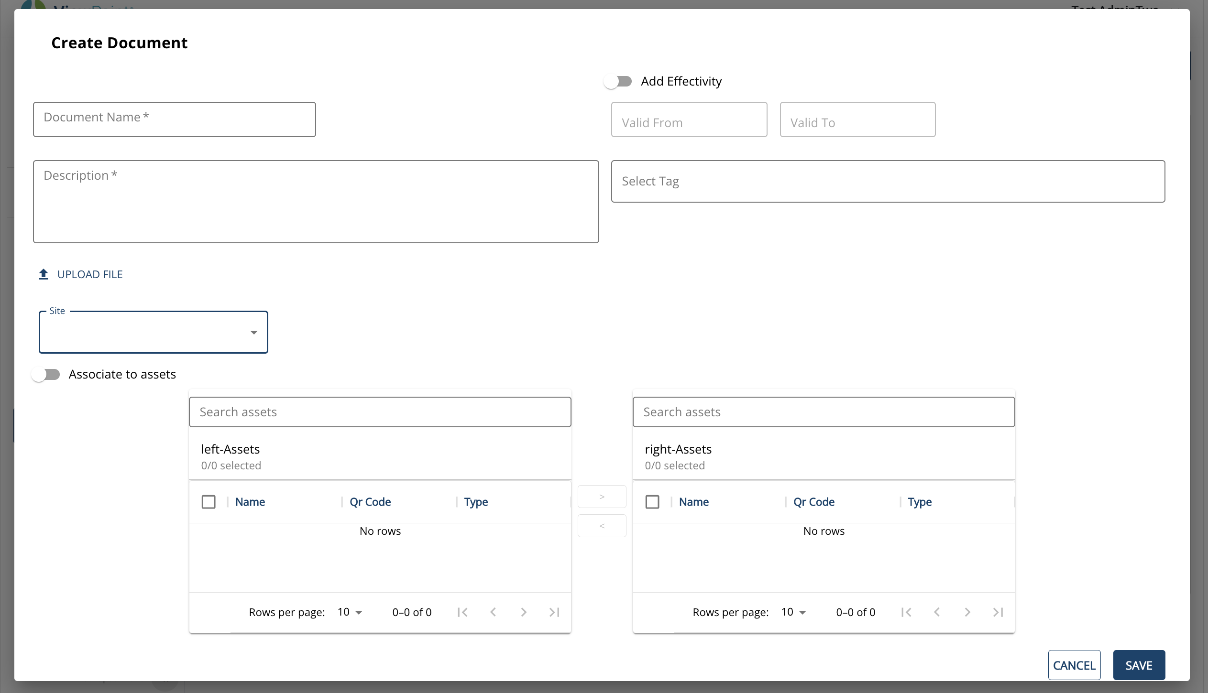The image size is (1208, 693).
Task: Click the CANCEL button
Action: point(1074,665)
